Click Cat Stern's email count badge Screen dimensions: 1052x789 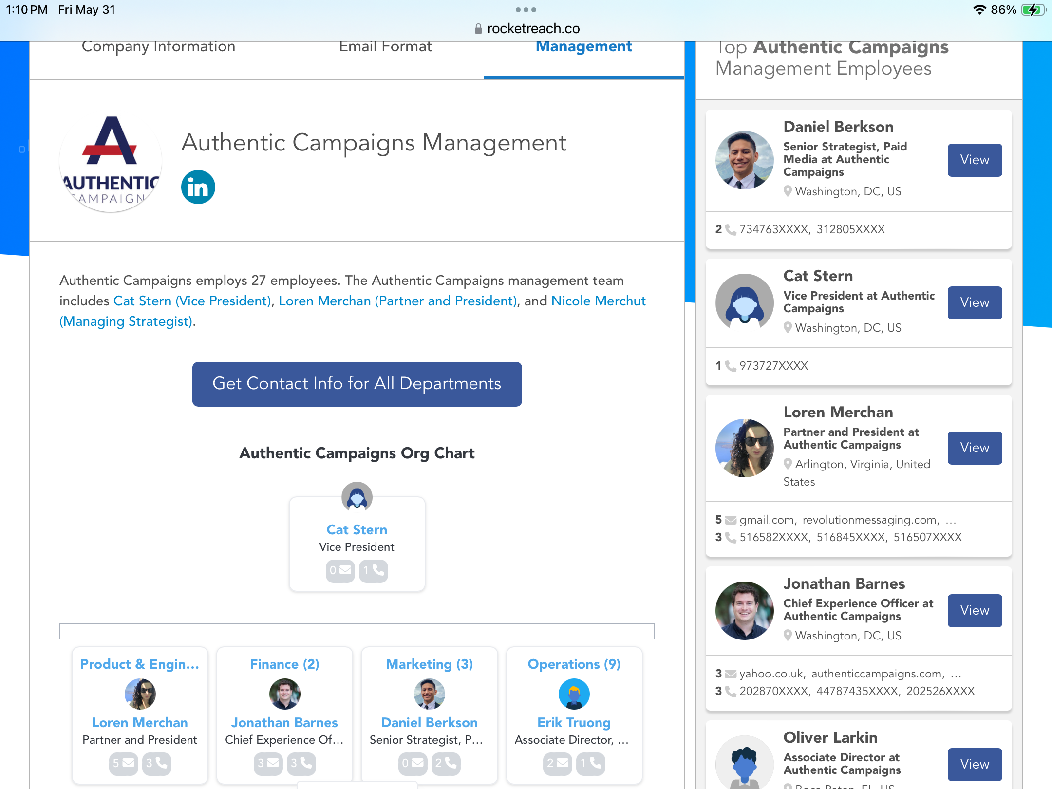point(340,570)
